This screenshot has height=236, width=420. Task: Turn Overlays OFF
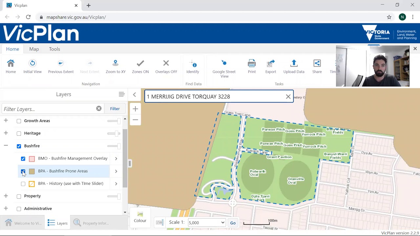tap(166, 66)
